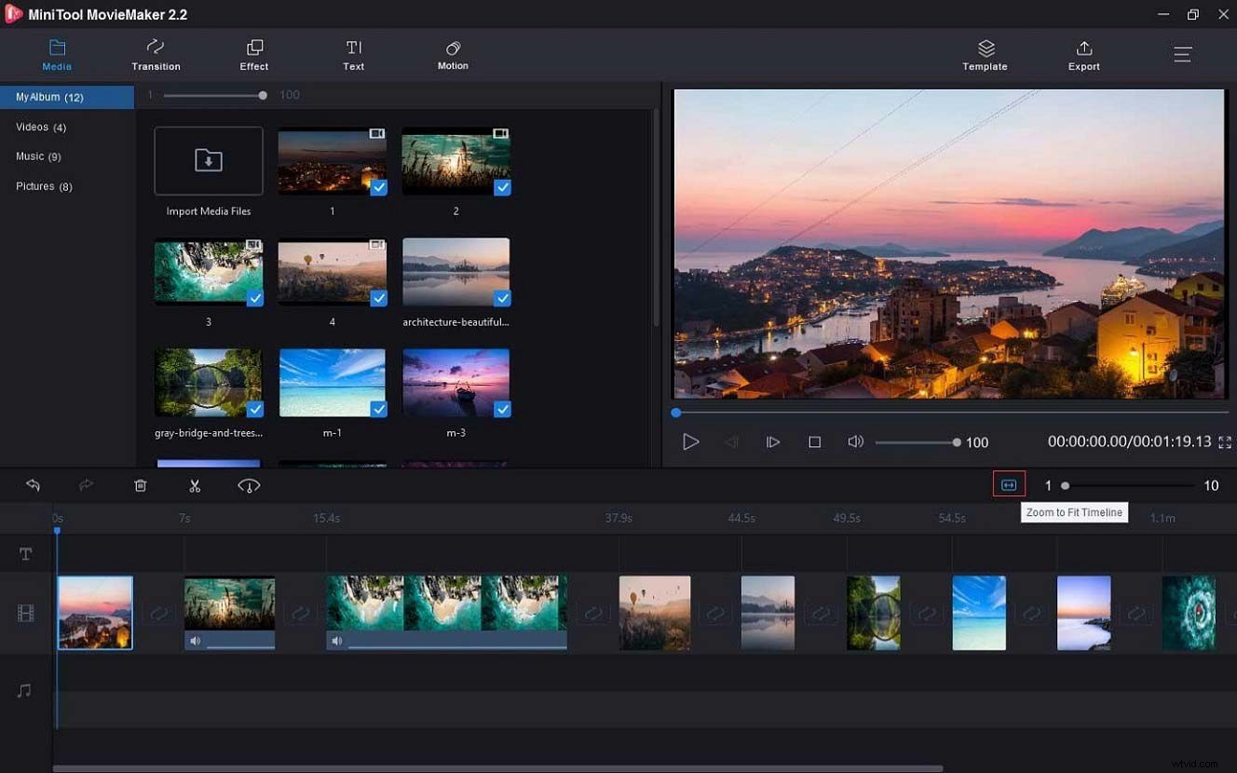Click the Export button

pos(1083,54)
